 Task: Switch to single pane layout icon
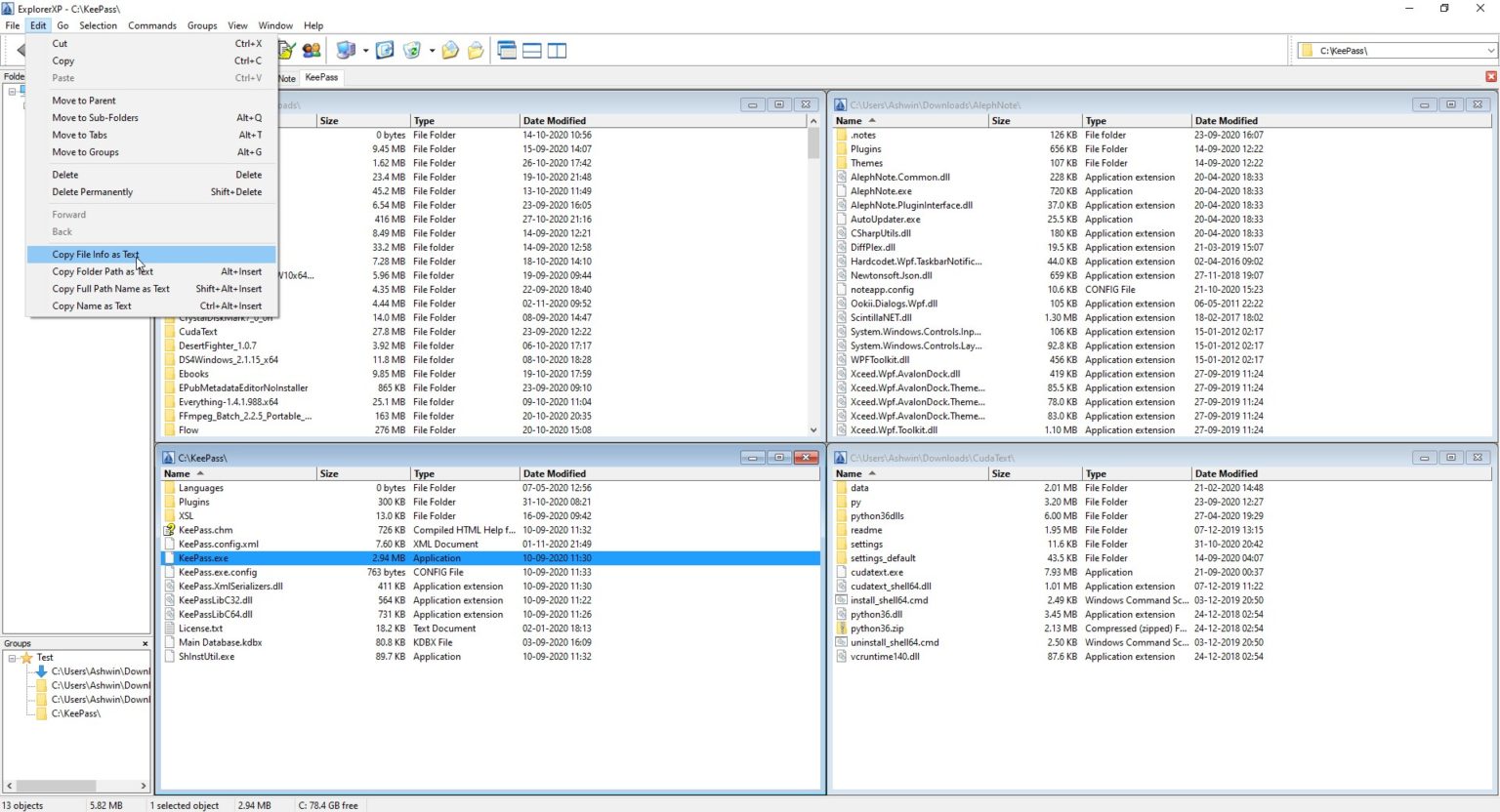[x=507, y=50]
